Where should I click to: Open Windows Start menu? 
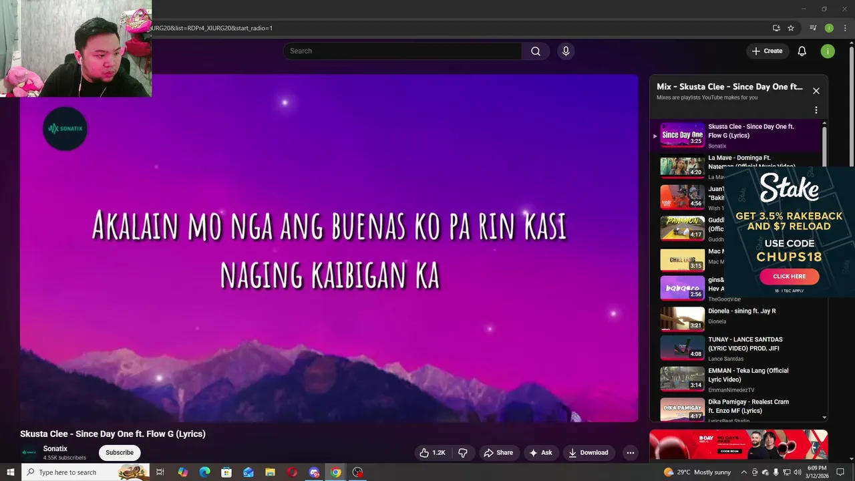pos(11,472)
